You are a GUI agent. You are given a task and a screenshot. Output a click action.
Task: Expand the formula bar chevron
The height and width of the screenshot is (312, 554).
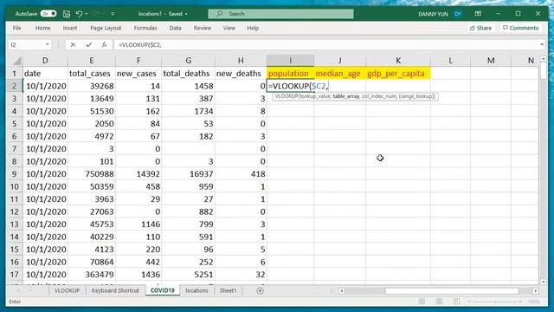tap(542, 44)
